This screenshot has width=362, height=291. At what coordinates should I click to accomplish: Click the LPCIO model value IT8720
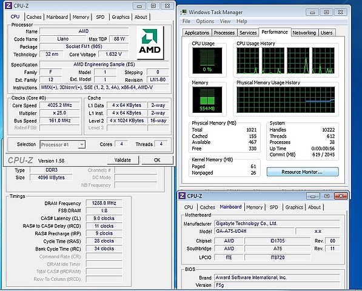(278, 257)
